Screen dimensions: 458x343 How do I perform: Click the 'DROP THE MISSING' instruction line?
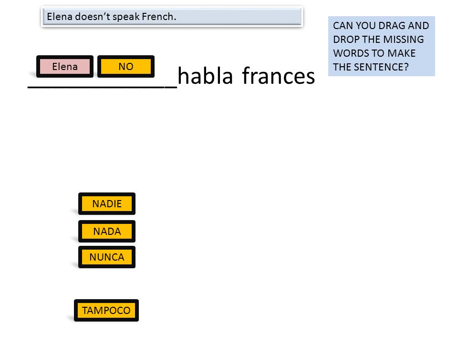point(378,40)
